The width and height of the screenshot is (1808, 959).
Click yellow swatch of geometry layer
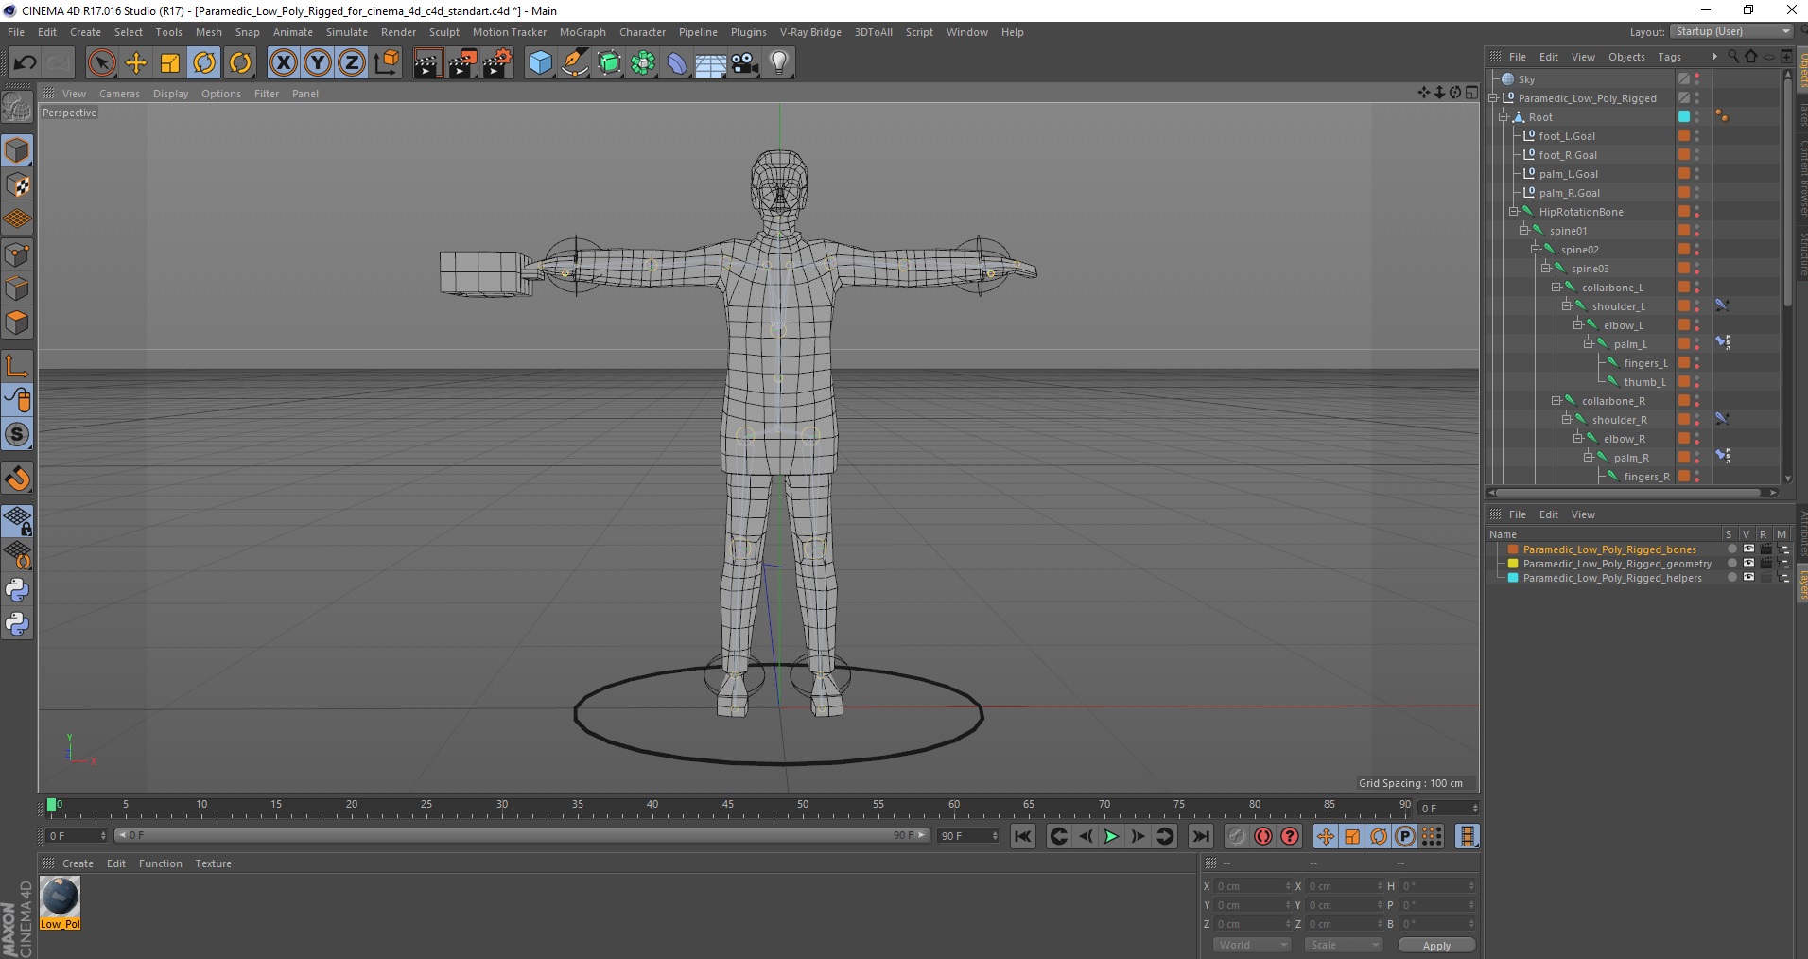(1513, 564)
